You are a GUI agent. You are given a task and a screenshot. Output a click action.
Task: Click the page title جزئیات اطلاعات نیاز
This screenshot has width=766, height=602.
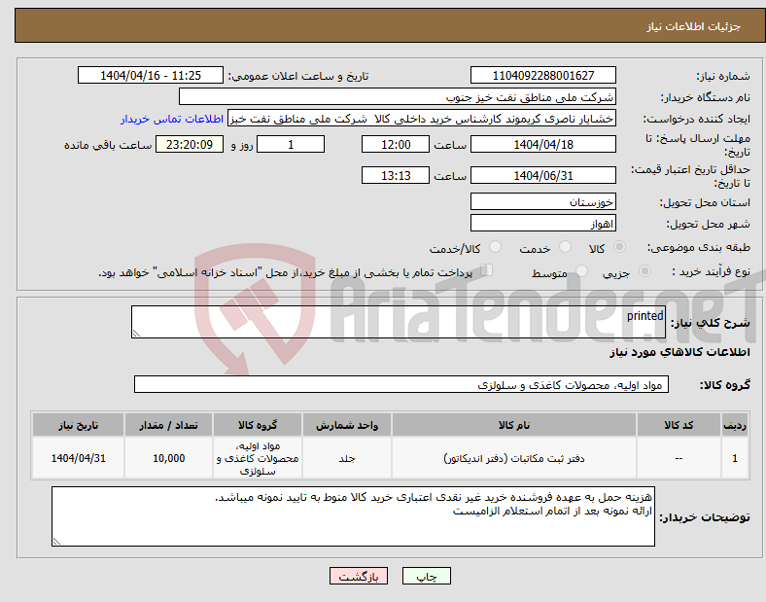point(693,26)
